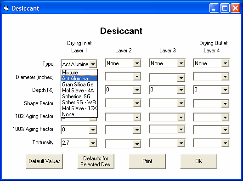This screenshot has height=181, width=243.
Task: Expand Layer 3 Diameter dropdown
Action: [x=181, y=78]
